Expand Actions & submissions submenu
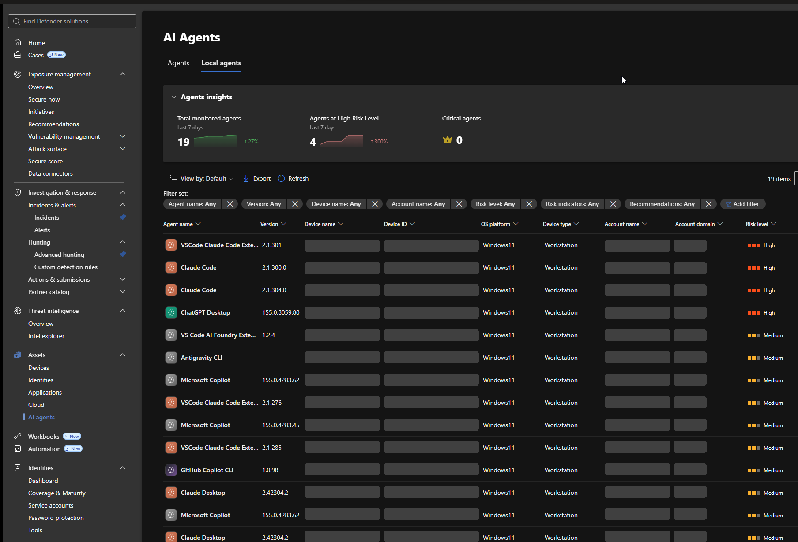 click(123, 279)
